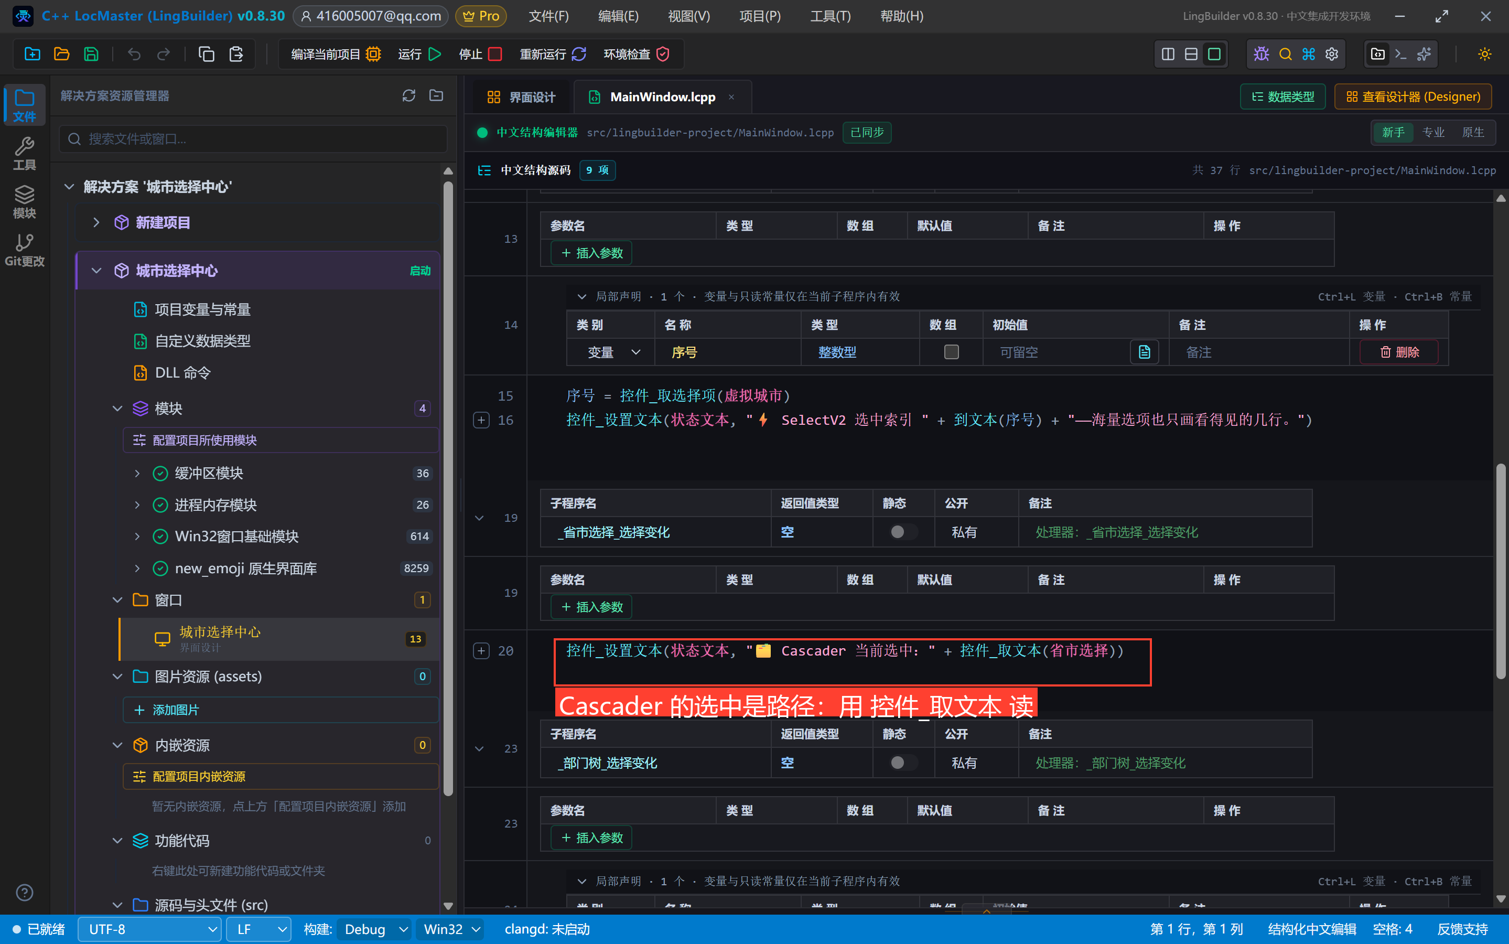Click the help question mark icon
Image resolution: width=1509 pixels, height=944 pixels.
tap(24, 893)
